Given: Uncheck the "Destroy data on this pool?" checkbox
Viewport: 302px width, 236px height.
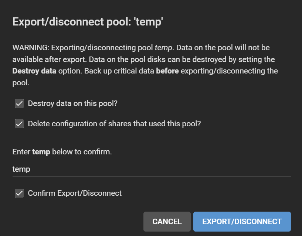Looking at the screenshot, I should click(19, 104).
